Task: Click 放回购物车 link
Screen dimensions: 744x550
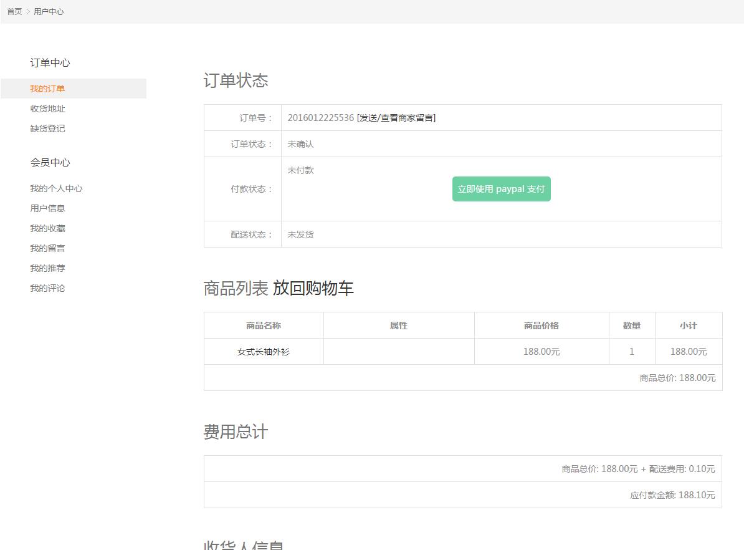Action: point(313,288)
